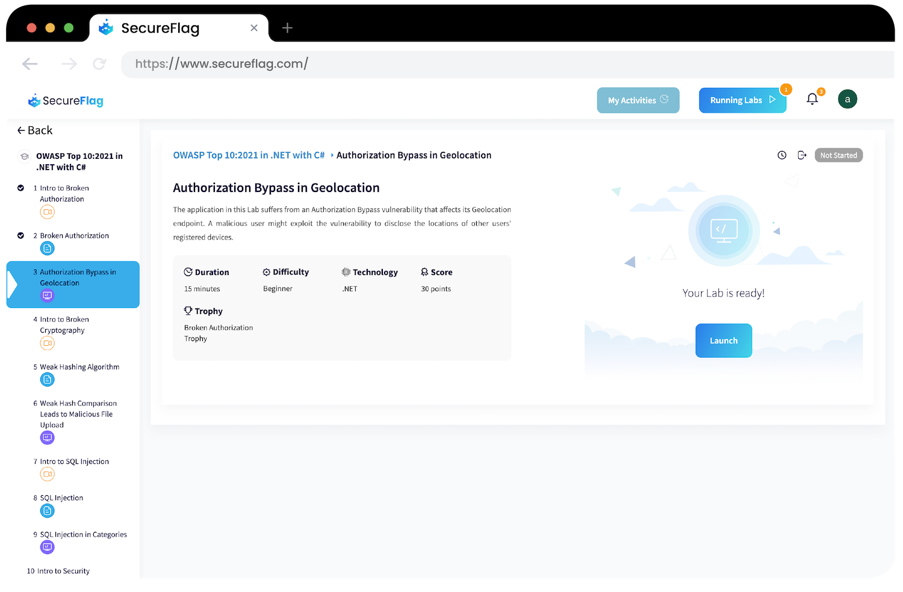Click the Trophy cup icon
Image resolution: width=903 pixels, height=592 pixels.
coord(188,311)
